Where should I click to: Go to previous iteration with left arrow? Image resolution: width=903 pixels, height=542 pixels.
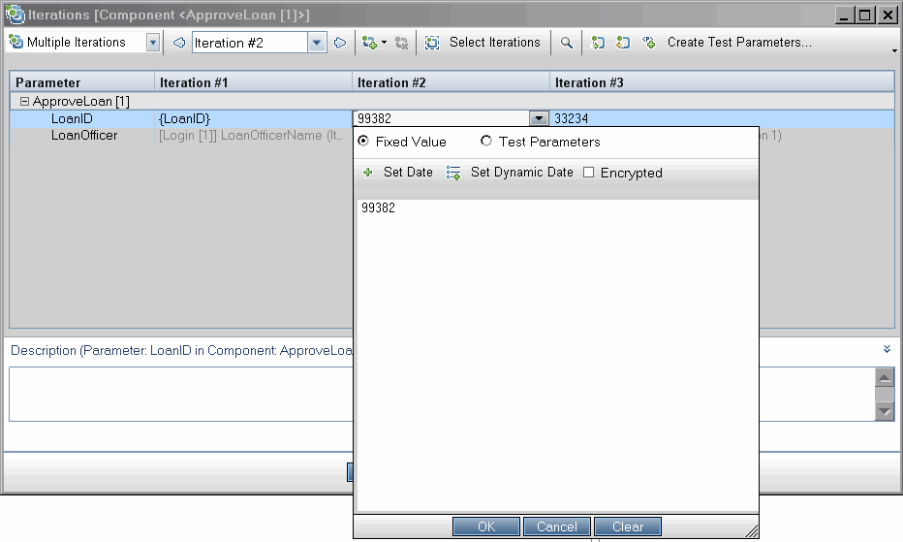tap(178, 43)
